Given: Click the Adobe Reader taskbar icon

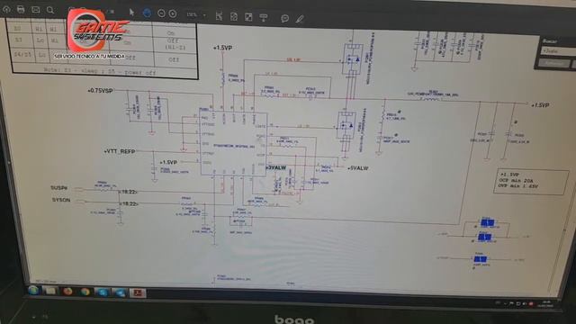Looking at the screenshot, I should click(138, 292).
